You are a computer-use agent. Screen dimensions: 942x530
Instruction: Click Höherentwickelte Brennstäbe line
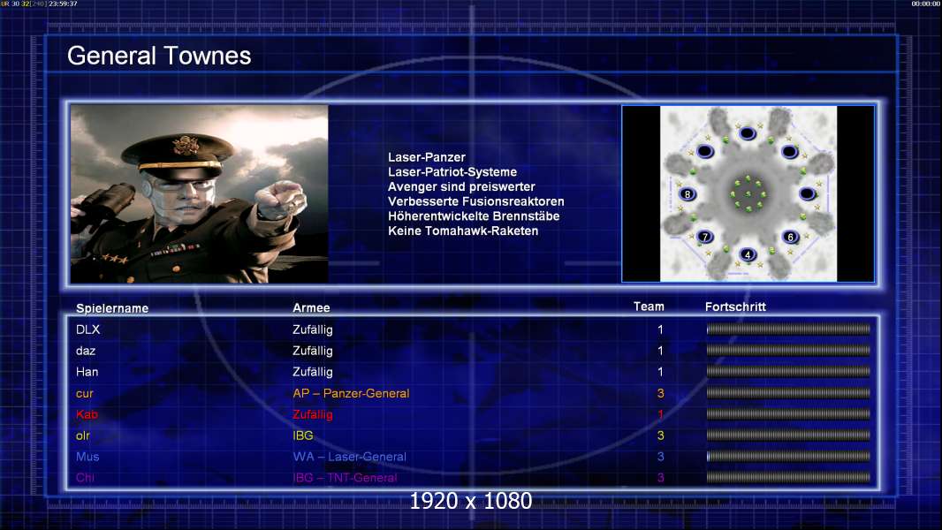point(474,216)
